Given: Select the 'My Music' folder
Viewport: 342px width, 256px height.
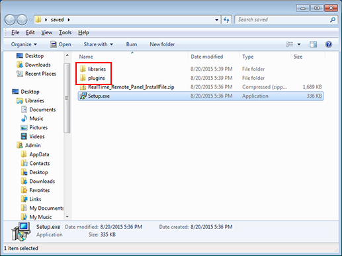Looking at the screenshot, I should (x=36, y=217).
